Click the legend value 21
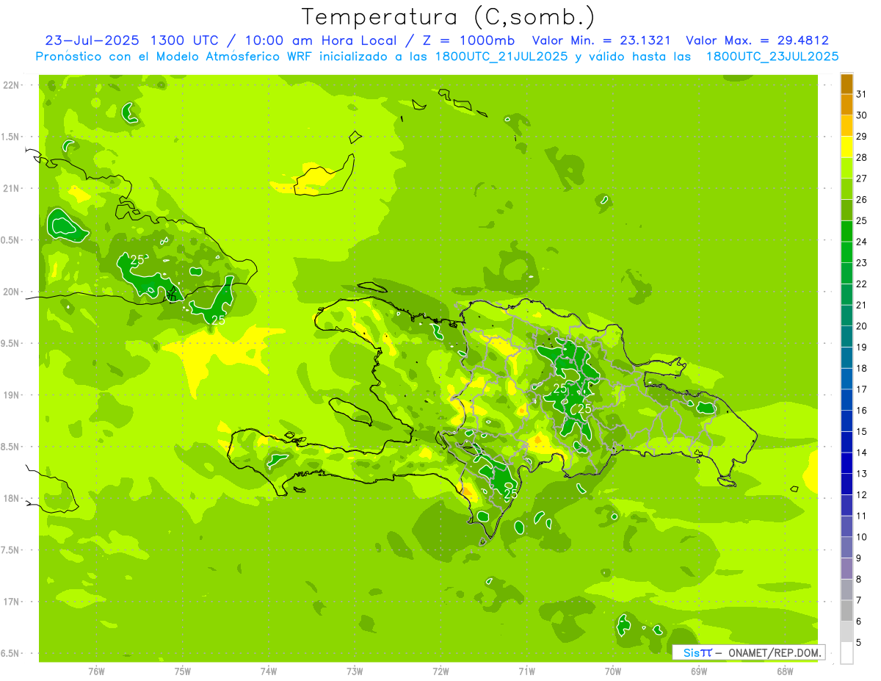 click(x=861, y=305)
